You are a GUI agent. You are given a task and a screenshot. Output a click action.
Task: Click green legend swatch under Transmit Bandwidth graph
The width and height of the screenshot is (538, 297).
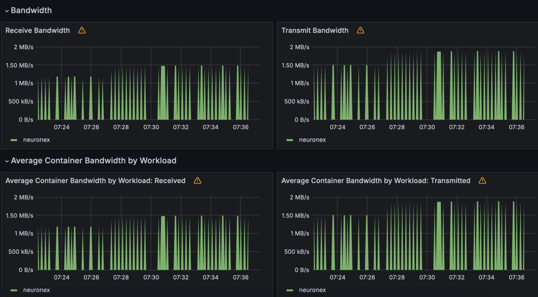tap(290, 140)
